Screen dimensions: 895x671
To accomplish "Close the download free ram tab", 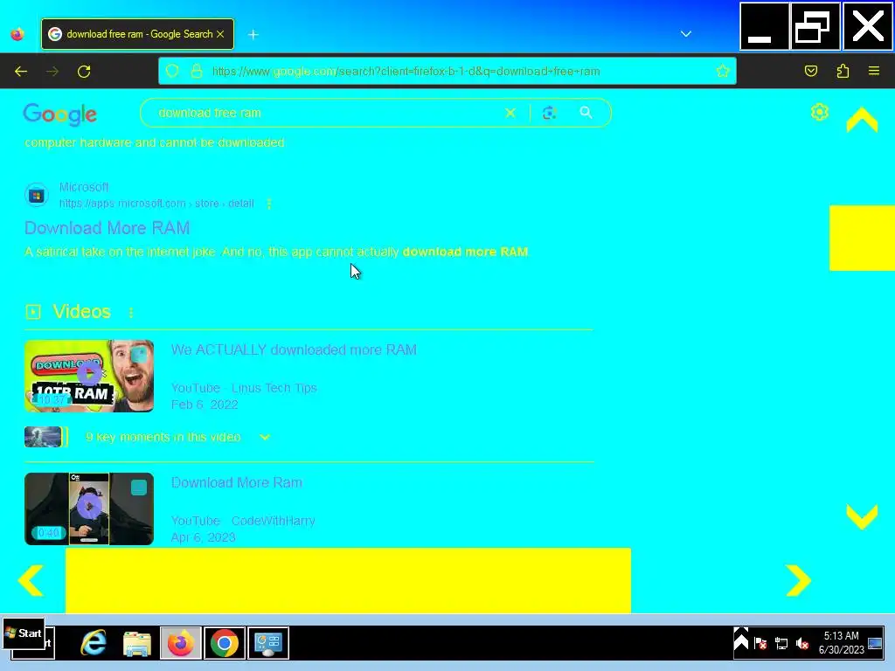I will [x=220, y=34].
